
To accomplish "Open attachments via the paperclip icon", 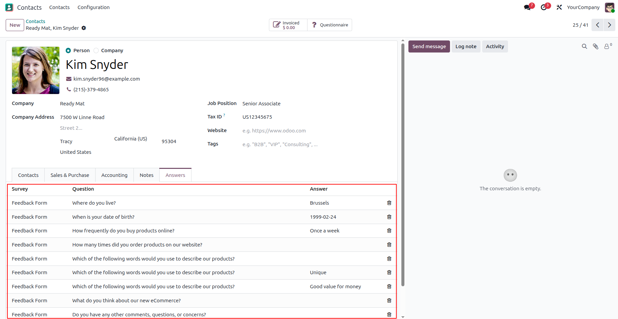I will click(x=596, y=46).
